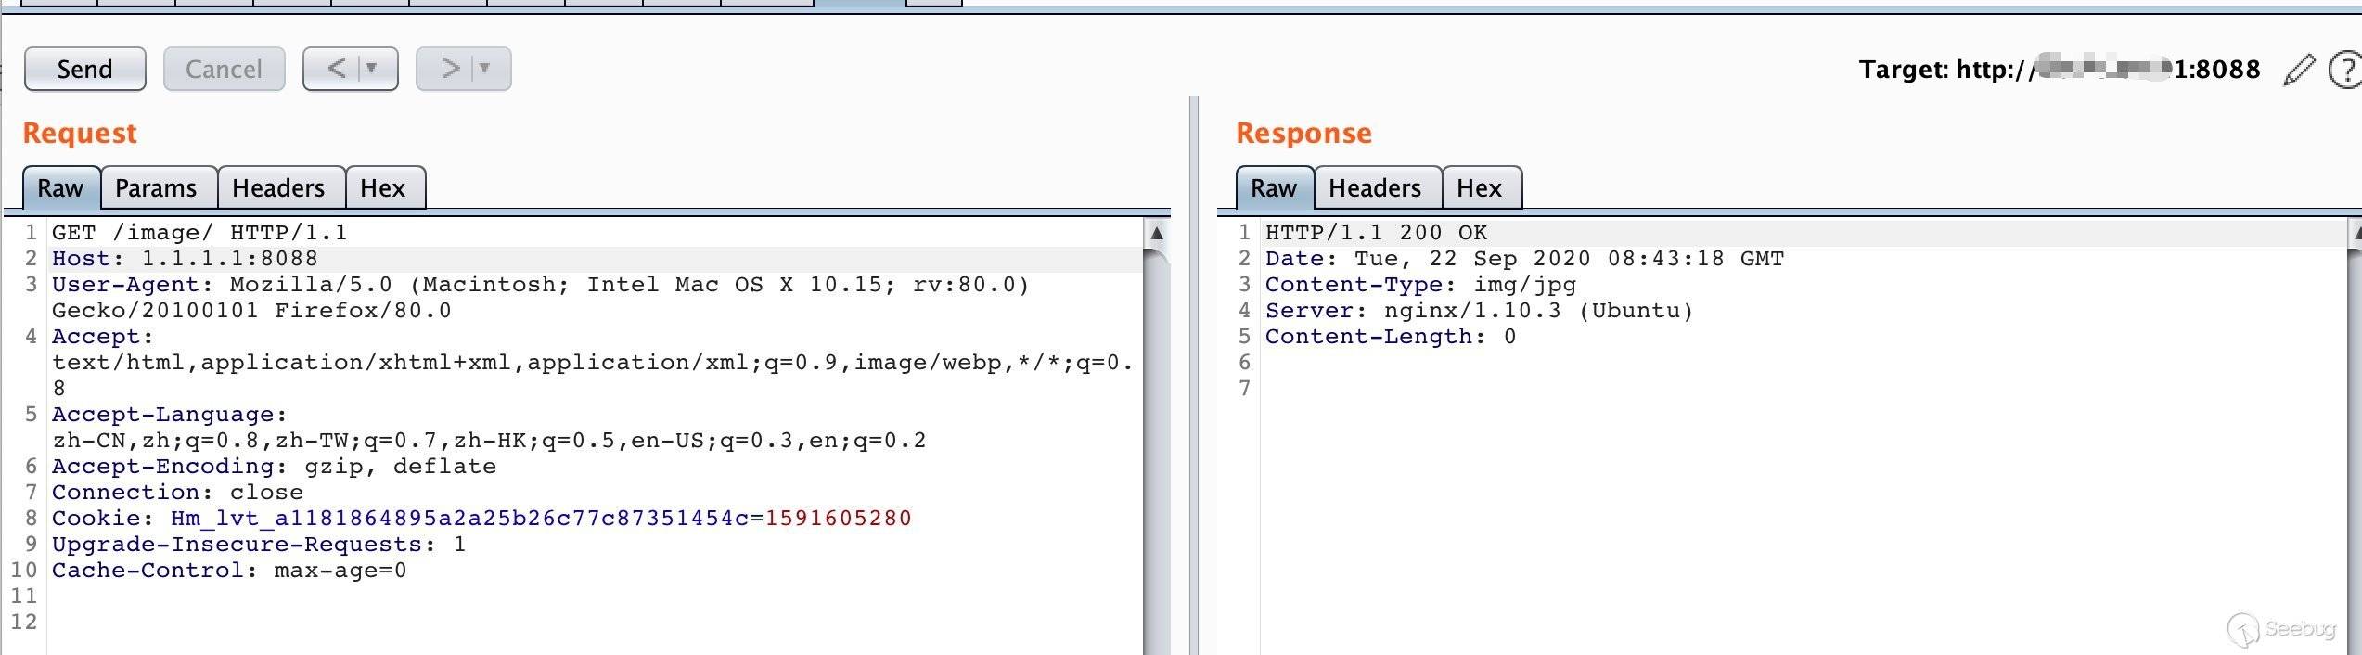The image size is (2362, 655).
Task: Click the response Date header line
Action: click(1524, 259)
